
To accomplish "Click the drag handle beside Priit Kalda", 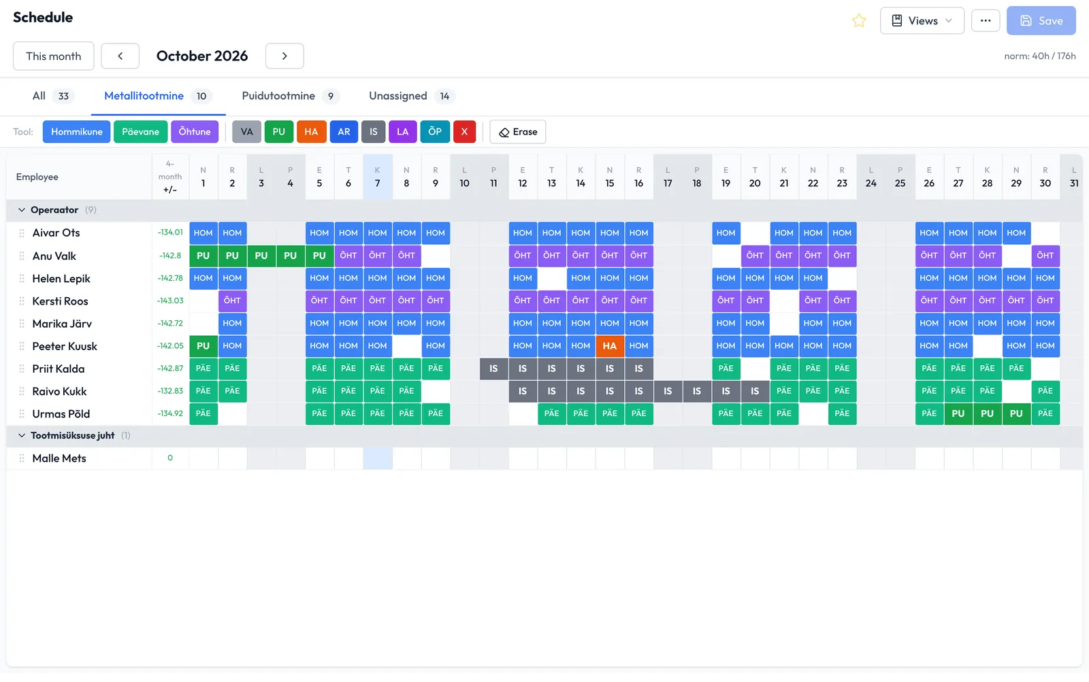I will [x=22, y=369].
